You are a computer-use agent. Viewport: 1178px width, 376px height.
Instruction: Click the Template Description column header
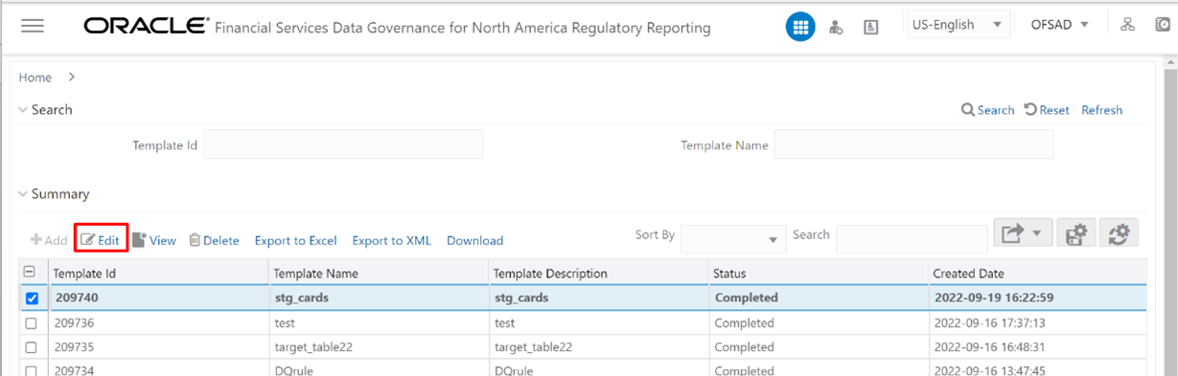coord(597,273)
